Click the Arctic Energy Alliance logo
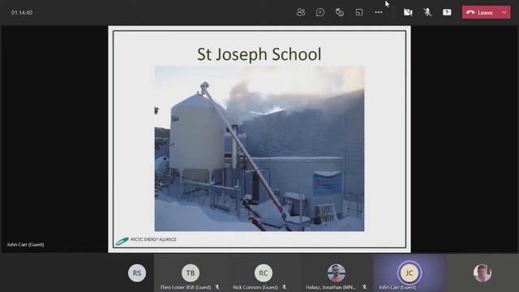This screenshot has width=519, height=292. tap(146, 240)
